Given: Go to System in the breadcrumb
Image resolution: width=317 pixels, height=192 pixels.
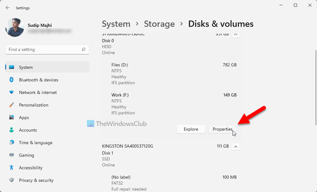Looking at the screenshot, I should tap(116, 23).
